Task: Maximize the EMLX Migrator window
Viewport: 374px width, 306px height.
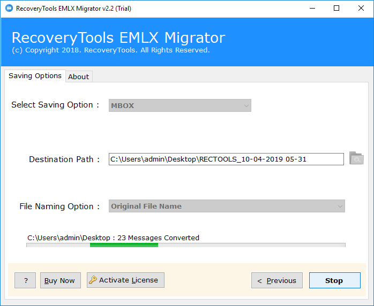Action: tap(336, 9)
